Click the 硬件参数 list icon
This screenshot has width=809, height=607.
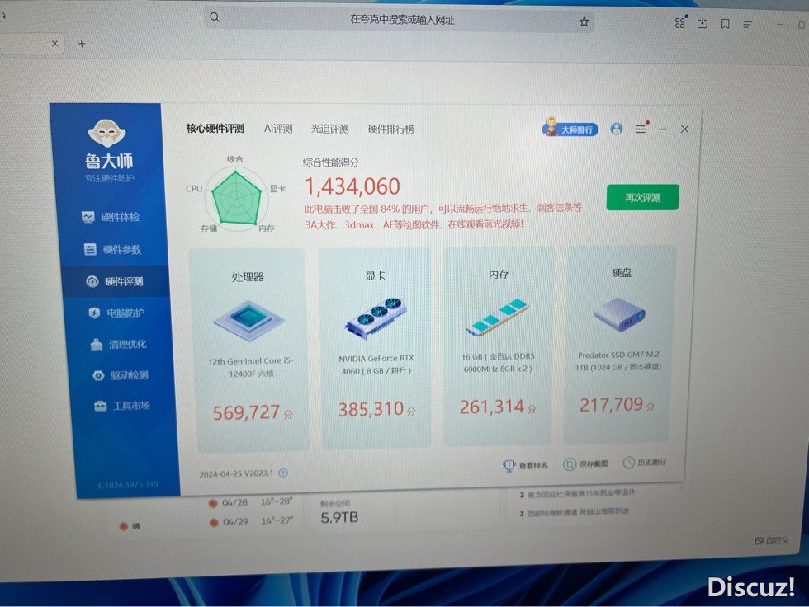pyautogui.click(x=90, y=249)
